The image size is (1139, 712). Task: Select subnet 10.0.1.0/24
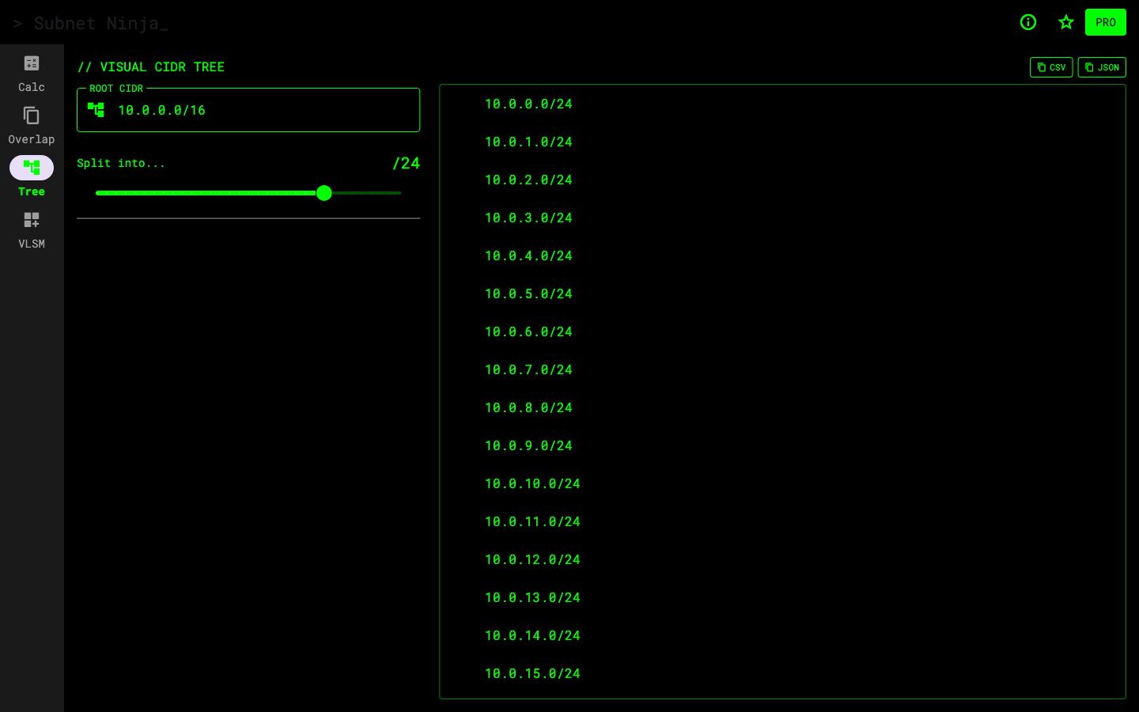[x=528, y=142]
